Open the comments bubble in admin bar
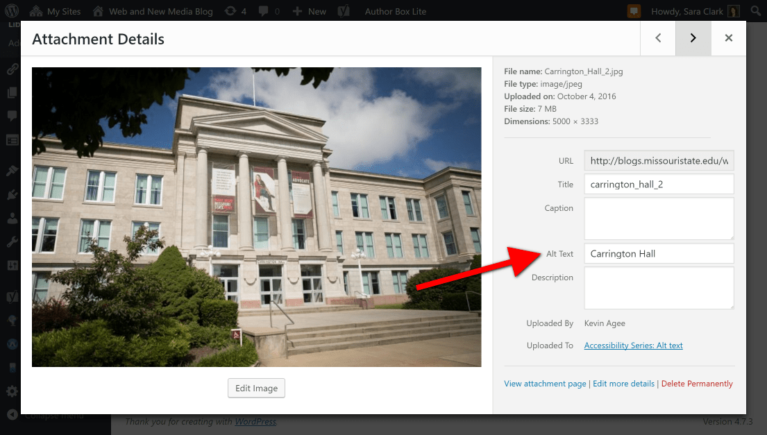 tap(269, 11)
